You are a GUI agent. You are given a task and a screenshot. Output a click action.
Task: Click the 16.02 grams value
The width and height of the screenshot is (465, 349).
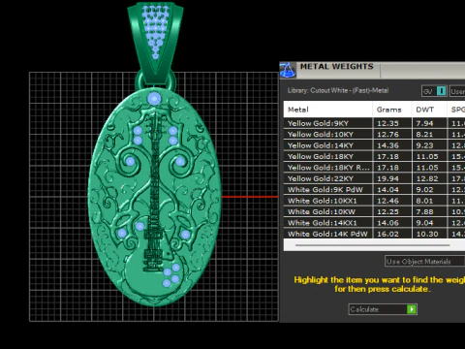click(x=387, y=234)
